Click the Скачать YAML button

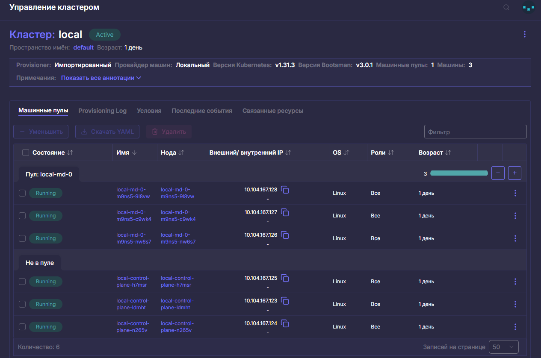[x=108, y=132]
